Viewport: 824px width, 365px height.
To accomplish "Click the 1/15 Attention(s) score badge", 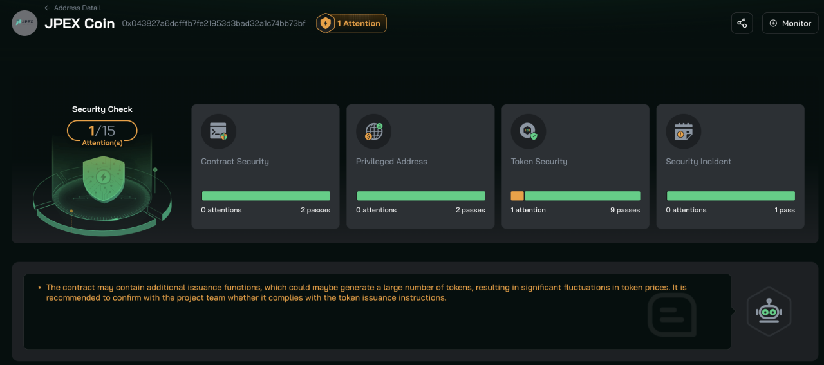I will (x=102, y=133).
